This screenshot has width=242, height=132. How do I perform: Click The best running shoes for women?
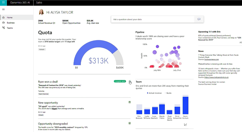[x=211, y=82]
